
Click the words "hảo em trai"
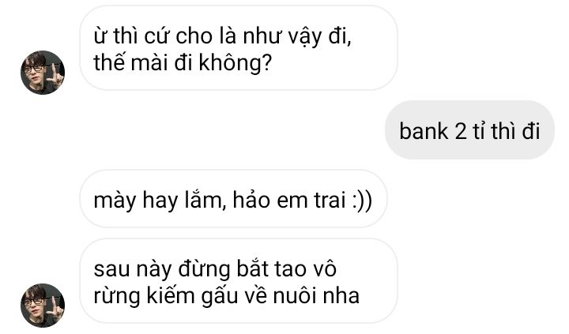pos(289,200)
